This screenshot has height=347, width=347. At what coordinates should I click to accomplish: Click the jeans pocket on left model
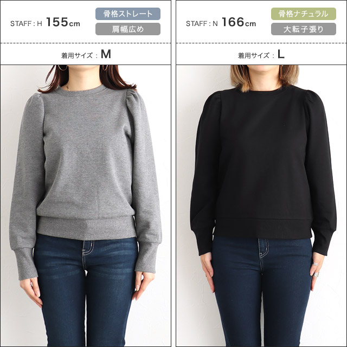click(x=88, y=247)
